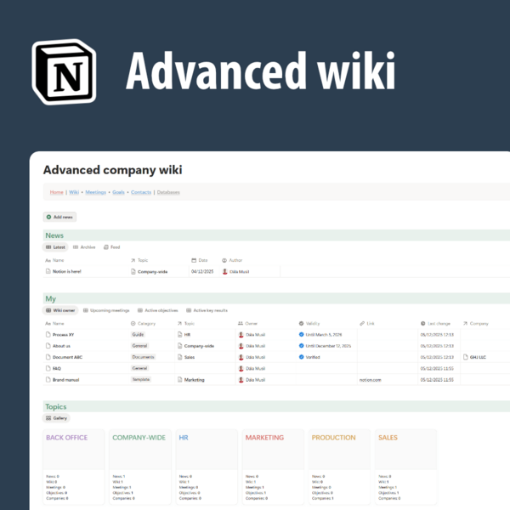
Task: Open the PRODUCTION topic card
Action: (x=339, y=467)
